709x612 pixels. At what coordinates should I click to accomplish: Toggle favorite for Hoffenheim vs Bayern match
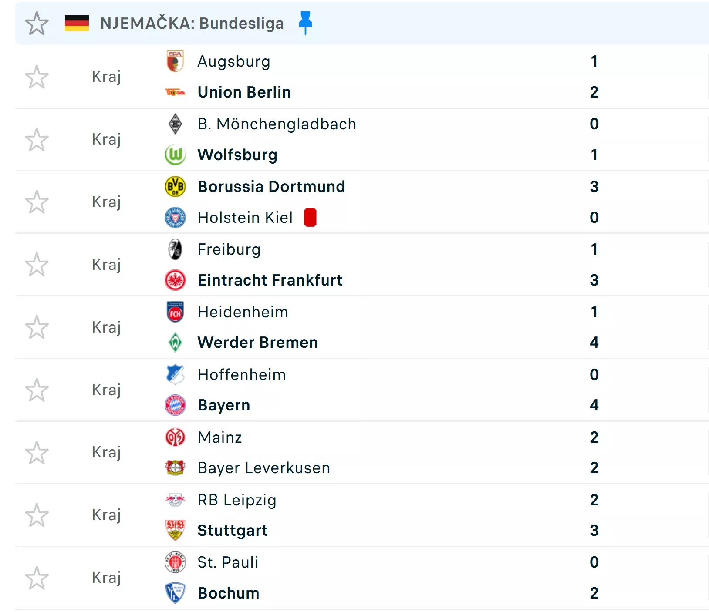point(37,390)
